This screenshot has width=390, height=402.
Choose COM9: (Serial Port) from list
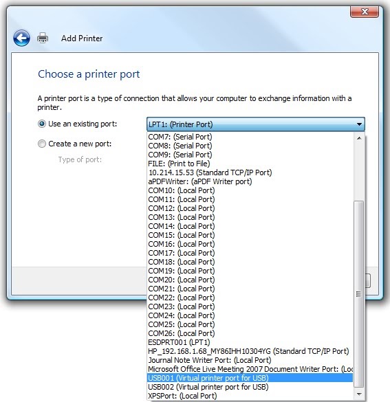(x=250, y=155)
